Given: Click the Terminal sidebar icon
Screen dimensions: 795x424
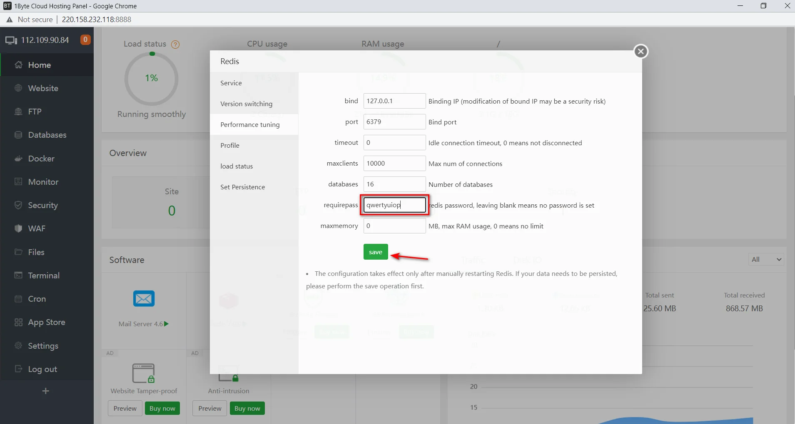Looking at the screenshot, I should tap(18, 275).
